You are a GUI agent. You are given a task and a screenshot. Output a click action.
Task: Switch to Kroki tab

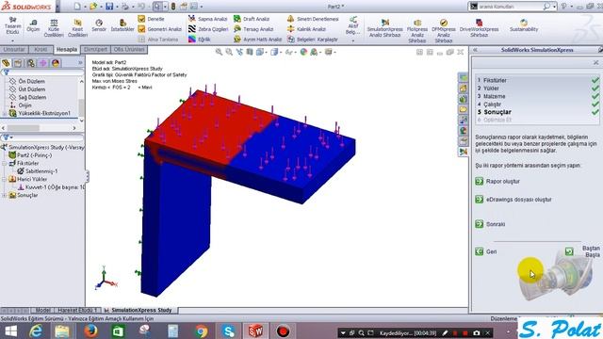(41, 50)
